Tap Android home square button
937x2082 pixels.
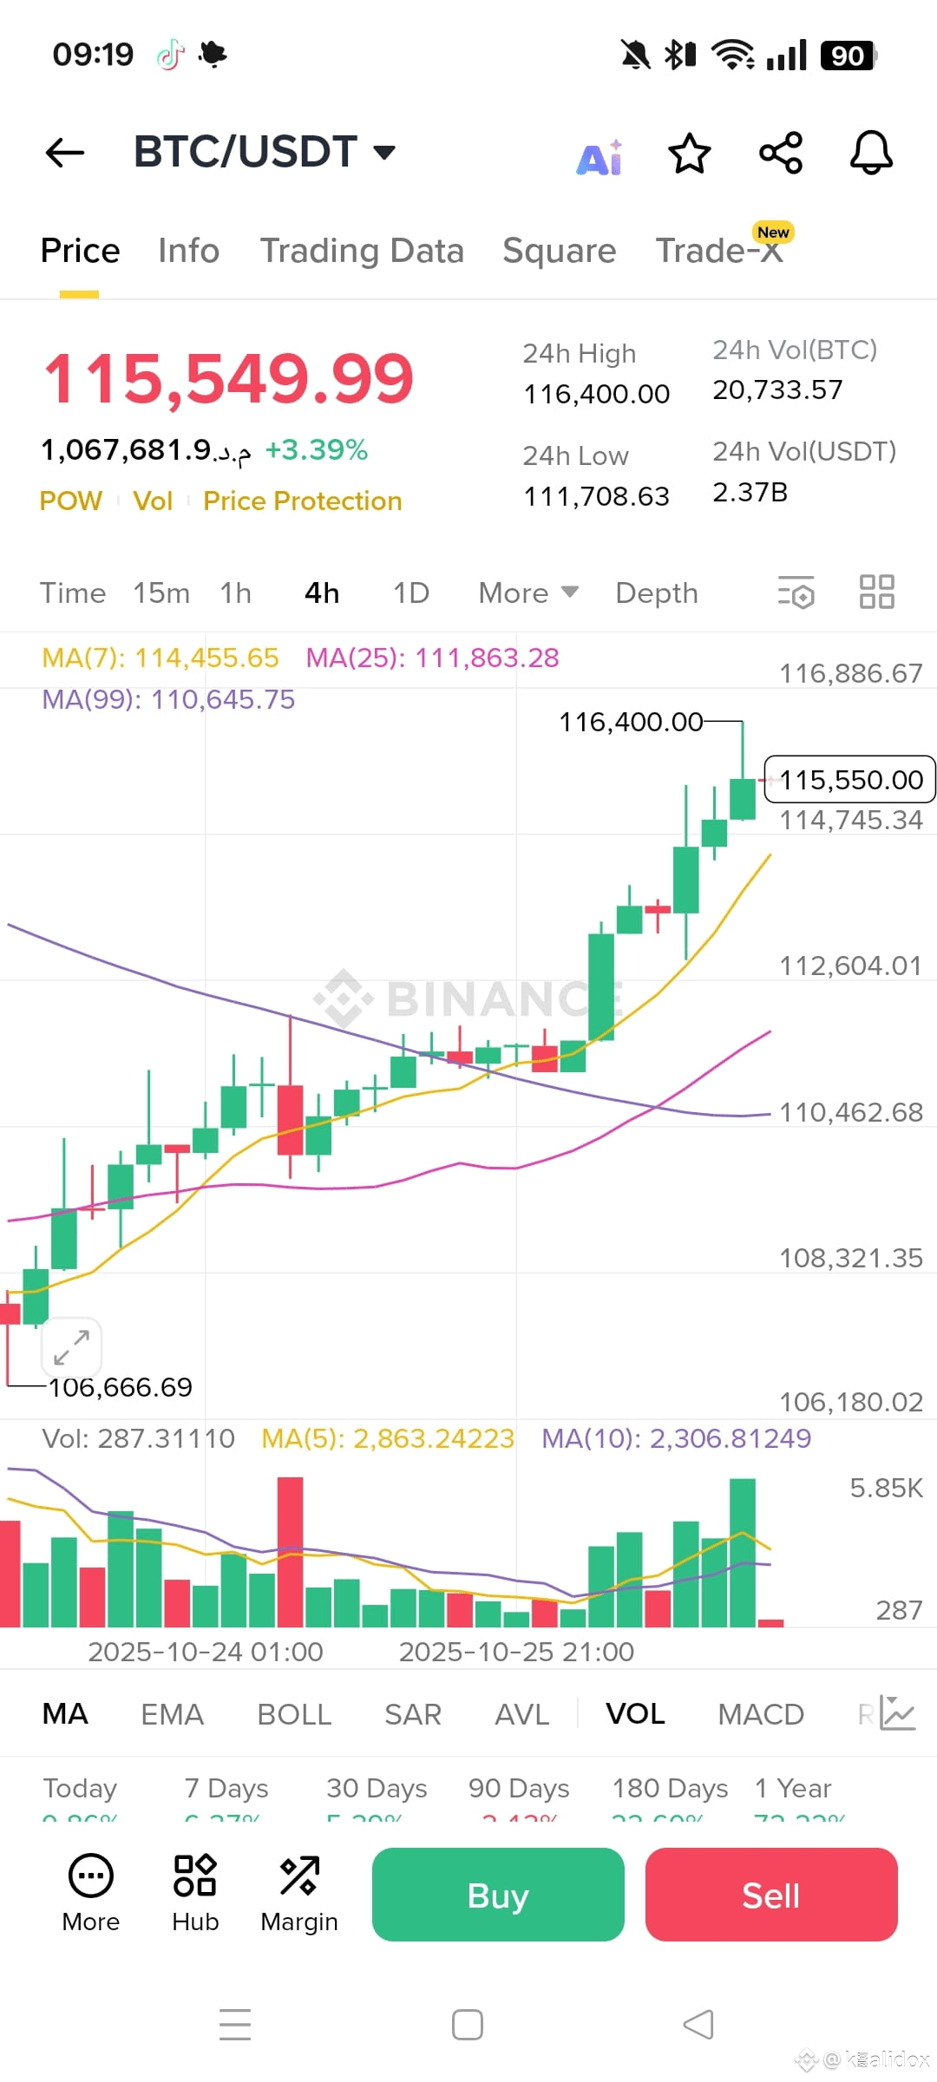tap(468, 2025)
